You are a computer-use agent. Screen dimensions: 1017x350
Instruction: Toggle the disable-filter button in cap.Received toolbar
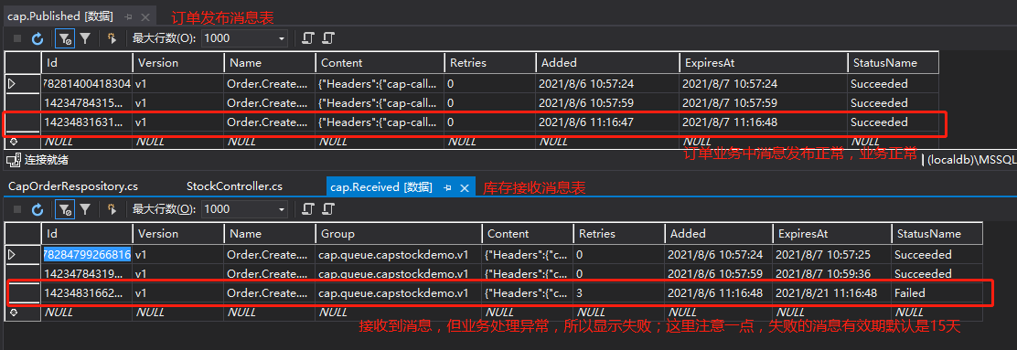click(x=65, y=208)
